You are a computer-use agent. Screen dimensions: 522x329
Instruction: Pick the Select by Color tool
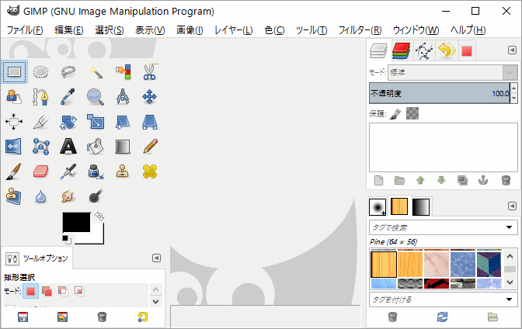[x=123, y=71]
